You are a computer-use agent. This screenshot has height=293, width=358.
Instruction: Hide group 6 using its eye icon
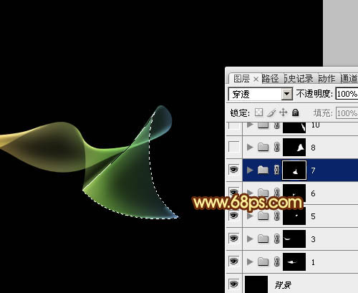point(234,192)
